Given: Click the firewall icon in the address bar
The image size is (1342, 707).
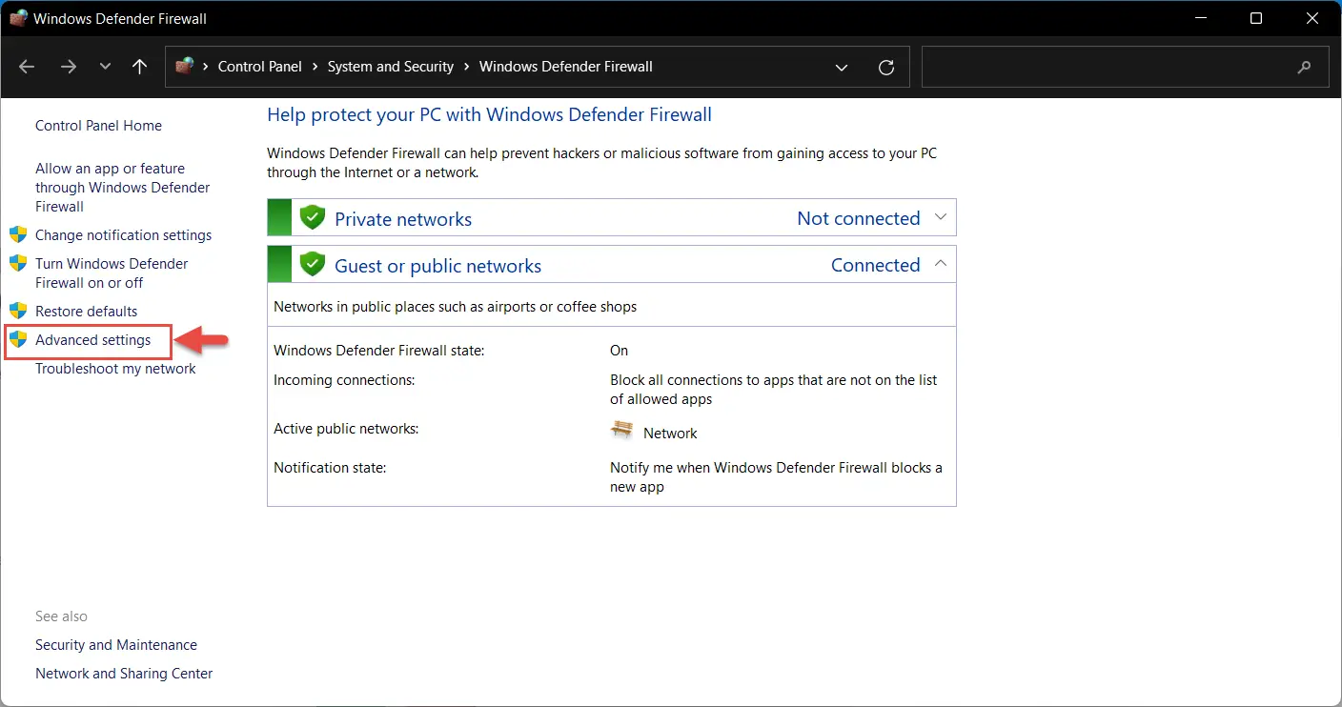Looking at the screenshot, I should tap(185, 66).
